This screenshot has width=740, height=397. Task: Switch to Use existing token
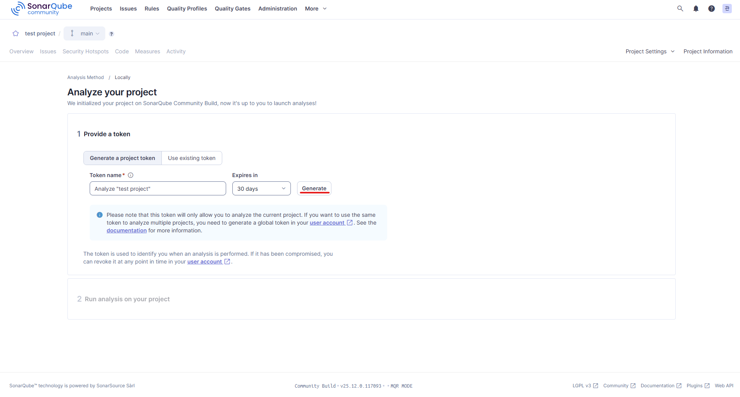[192, 158]
